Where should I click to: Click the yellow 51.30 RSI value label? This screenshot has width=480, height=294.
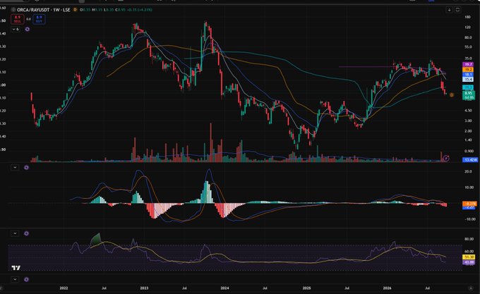point(469,257)
